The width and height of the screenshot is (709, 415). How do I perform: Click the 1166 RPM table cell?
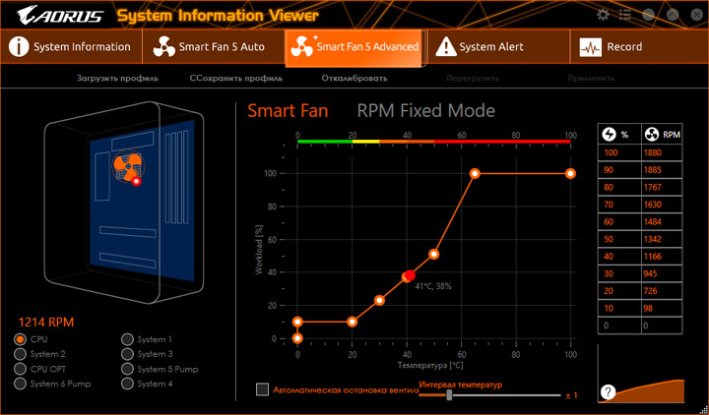(662, 257)
